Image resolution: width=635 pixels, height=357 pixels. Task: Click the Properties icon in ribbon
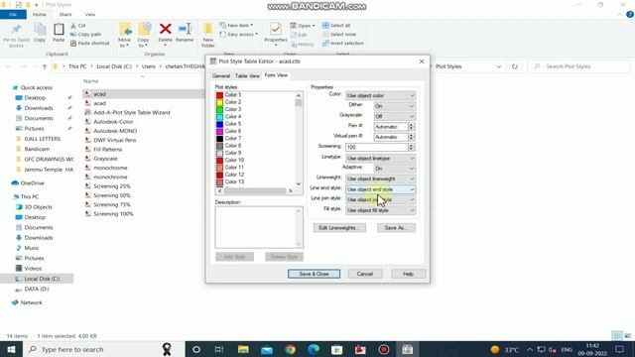click(276, 30)
